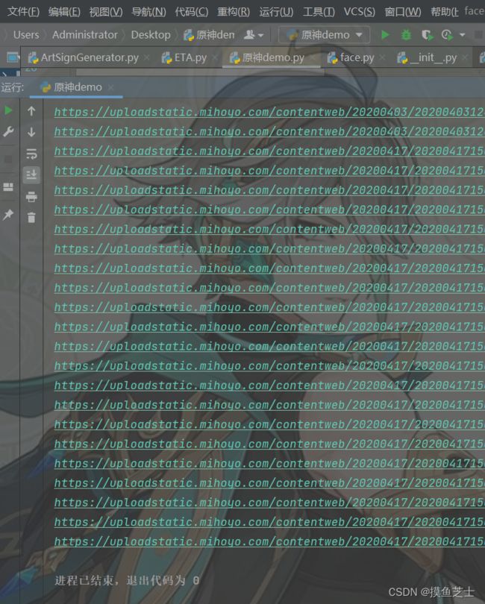Image resolution: width=485 pixels, height=604 pixels.
Task: Click the 原神demo file breadcrumb
Action: [209, 35]
